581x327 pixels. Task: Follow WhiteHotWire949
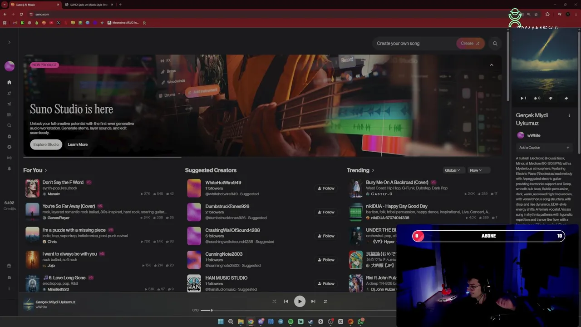pos(326,188)
